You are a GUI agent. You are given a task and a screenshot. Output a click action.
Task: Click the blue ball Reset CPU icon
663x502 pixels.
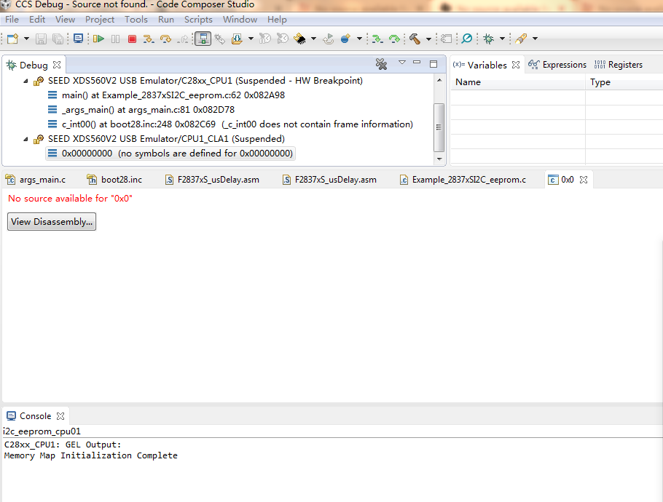(345, 39)
